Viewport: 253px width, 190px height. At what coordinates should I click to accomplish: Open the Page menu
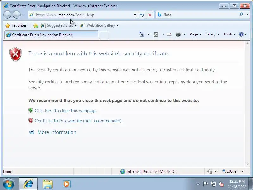tap(195, 34)
